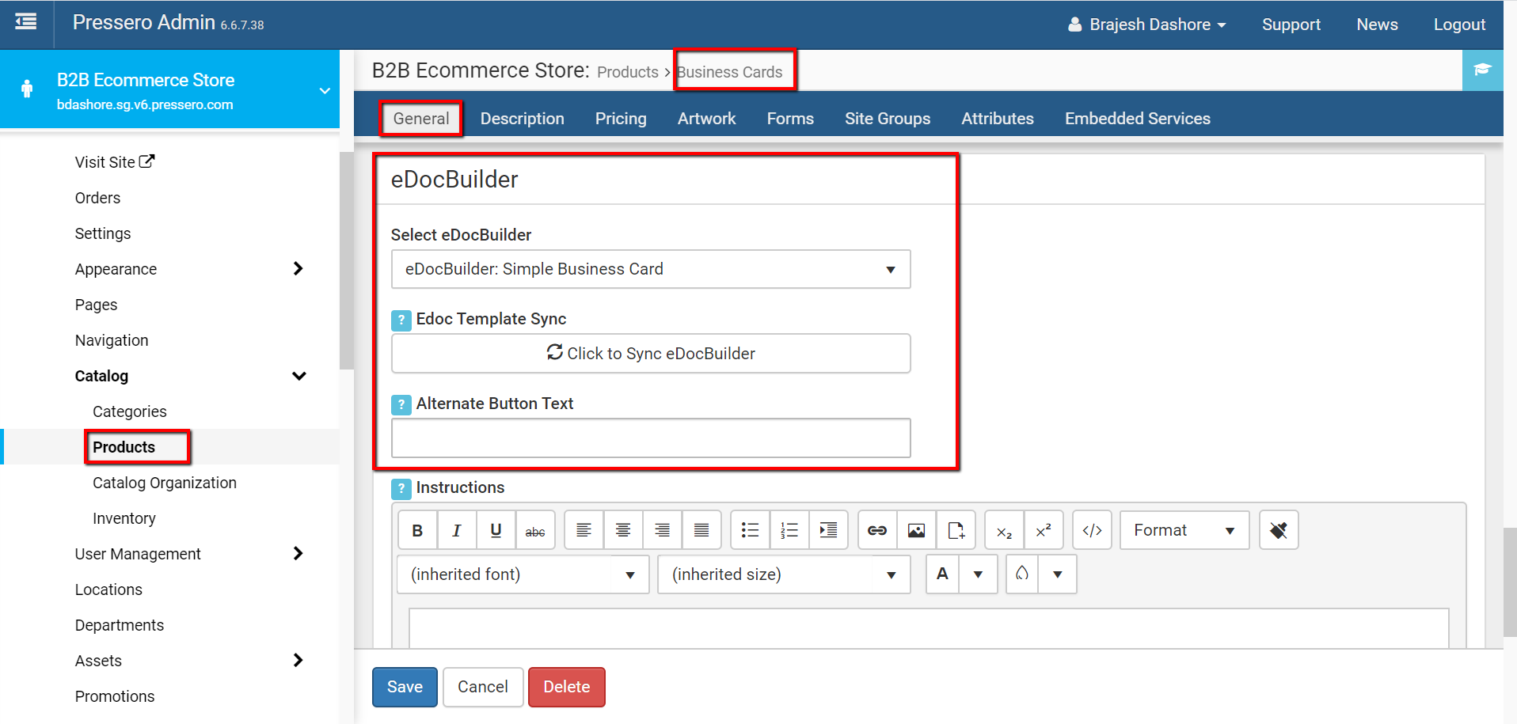
Task: Click the Delete button
Action: [x=567, y=687]
